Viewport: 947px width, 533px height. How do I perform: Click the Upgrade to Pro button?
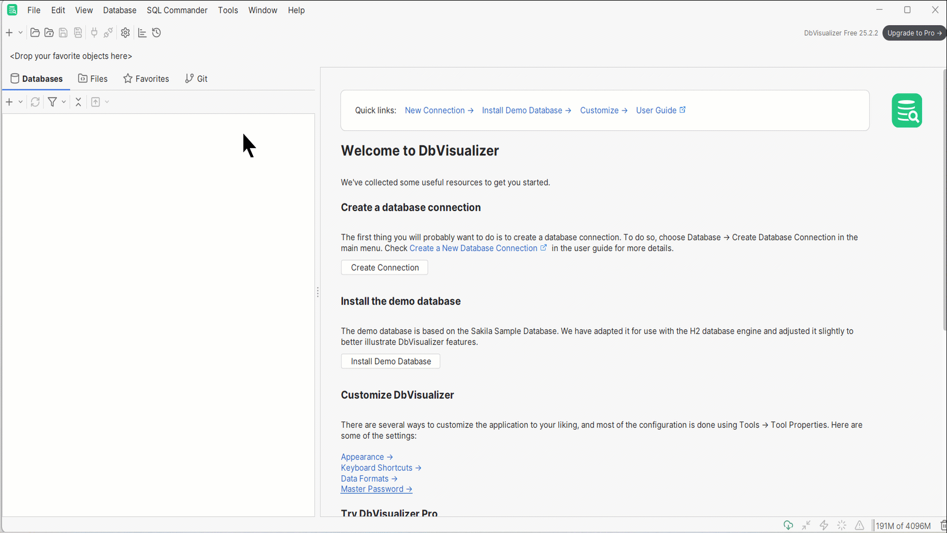click(914, 33)
